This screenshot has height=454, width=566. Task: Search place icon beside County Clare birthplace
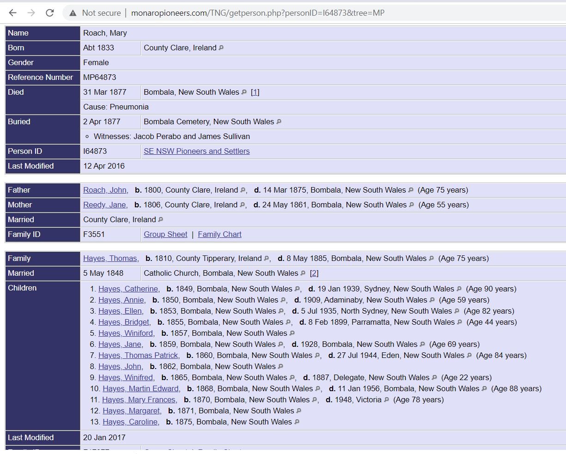[x=221, y=48]
